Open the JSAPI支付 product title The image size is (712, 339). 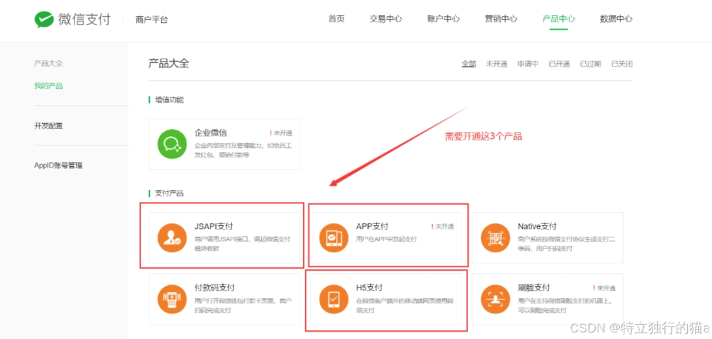(213, 226)
